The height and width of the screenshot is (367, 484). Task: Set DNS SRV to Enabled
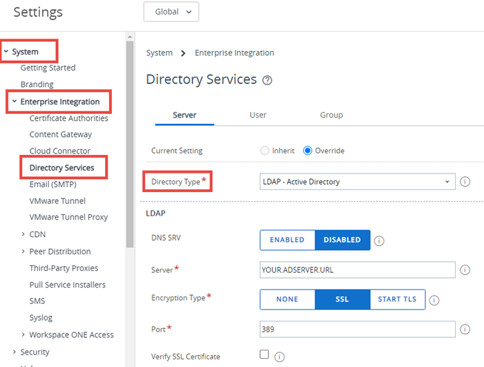point(288,240)
